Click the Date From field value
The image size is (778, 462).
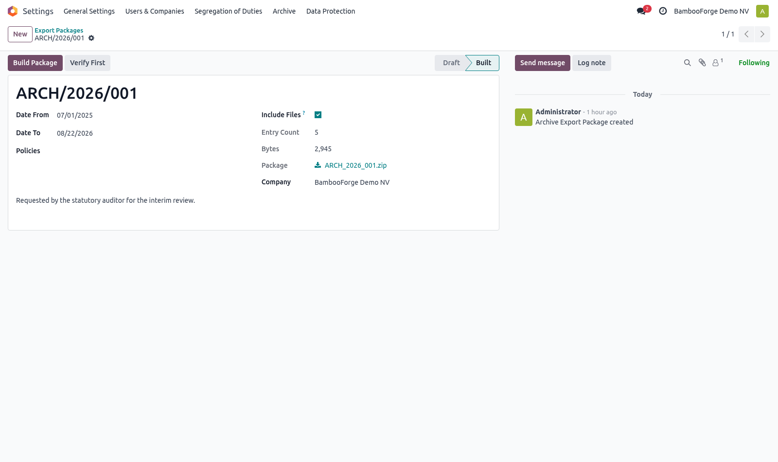[x=75, y=115]
